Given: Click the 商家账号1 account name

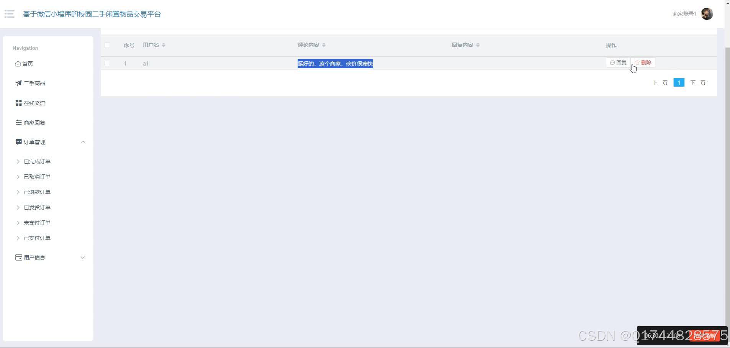Looking at the screenshot, I should pos(684,14).
